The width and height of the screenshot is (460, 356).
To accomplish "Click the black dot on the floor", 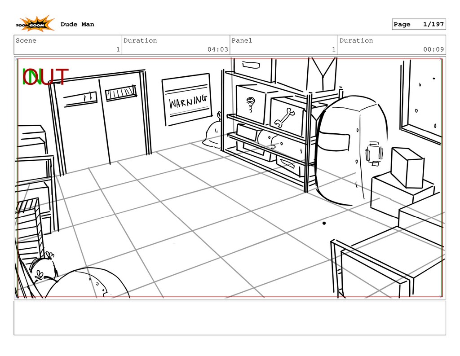I will tap(324, 223).
